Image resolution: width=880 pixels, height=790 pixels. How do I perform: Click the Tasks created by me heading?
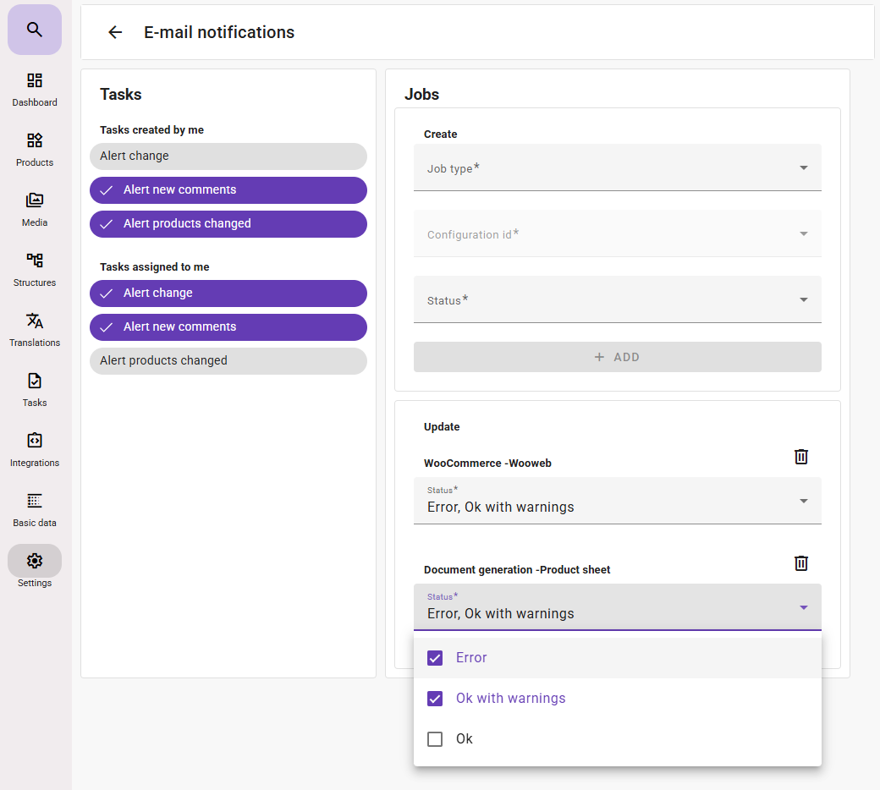tap(151, 130)
